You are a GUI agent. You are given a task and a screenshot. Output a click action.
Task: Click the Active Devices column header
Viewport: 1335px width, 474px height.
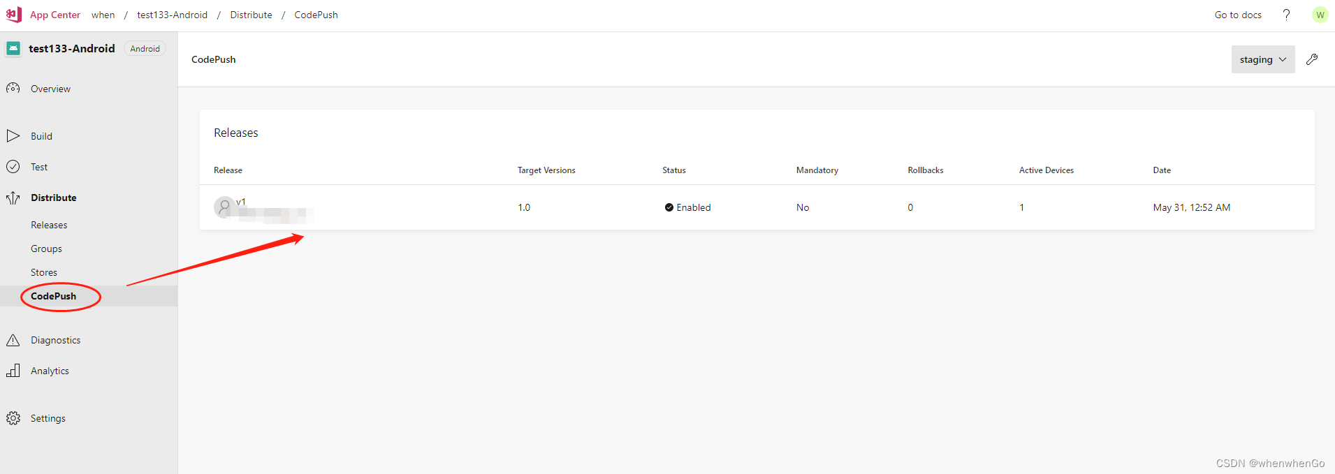click(x=1046, y=170)
